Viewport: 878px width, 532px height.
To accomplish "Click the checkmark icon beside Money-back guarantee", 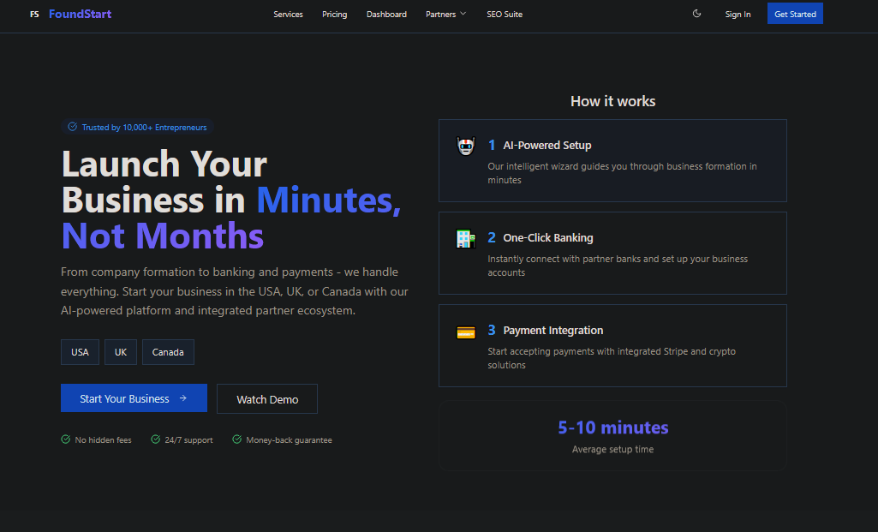I will click(x=236, y=439).
